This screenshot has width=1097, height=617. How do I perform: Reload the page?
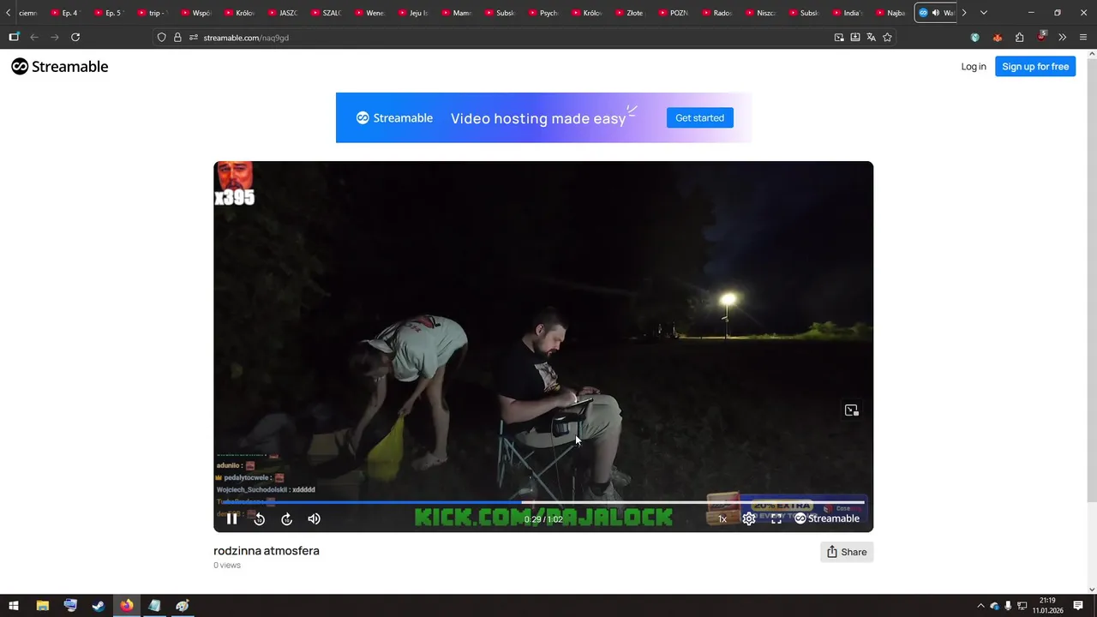75,37
